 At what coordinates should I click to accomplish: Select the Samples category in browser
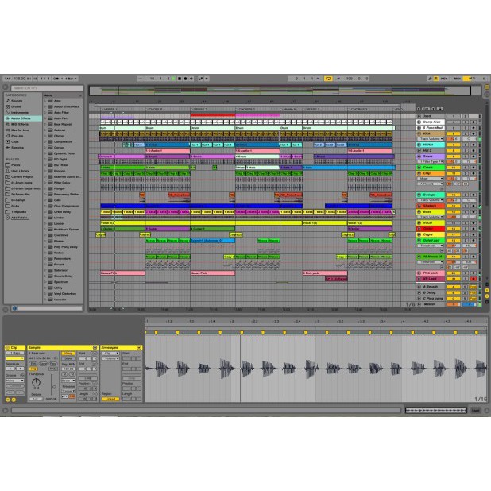tap(17, 147)
